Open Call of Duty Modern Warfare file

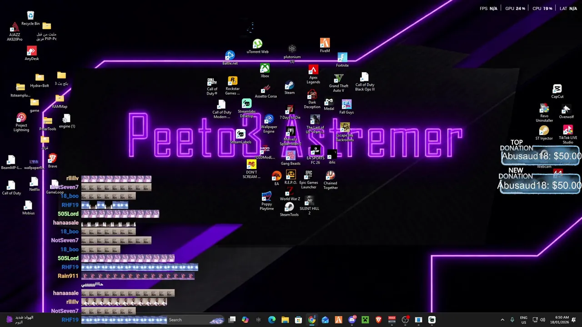pos(221,109)
